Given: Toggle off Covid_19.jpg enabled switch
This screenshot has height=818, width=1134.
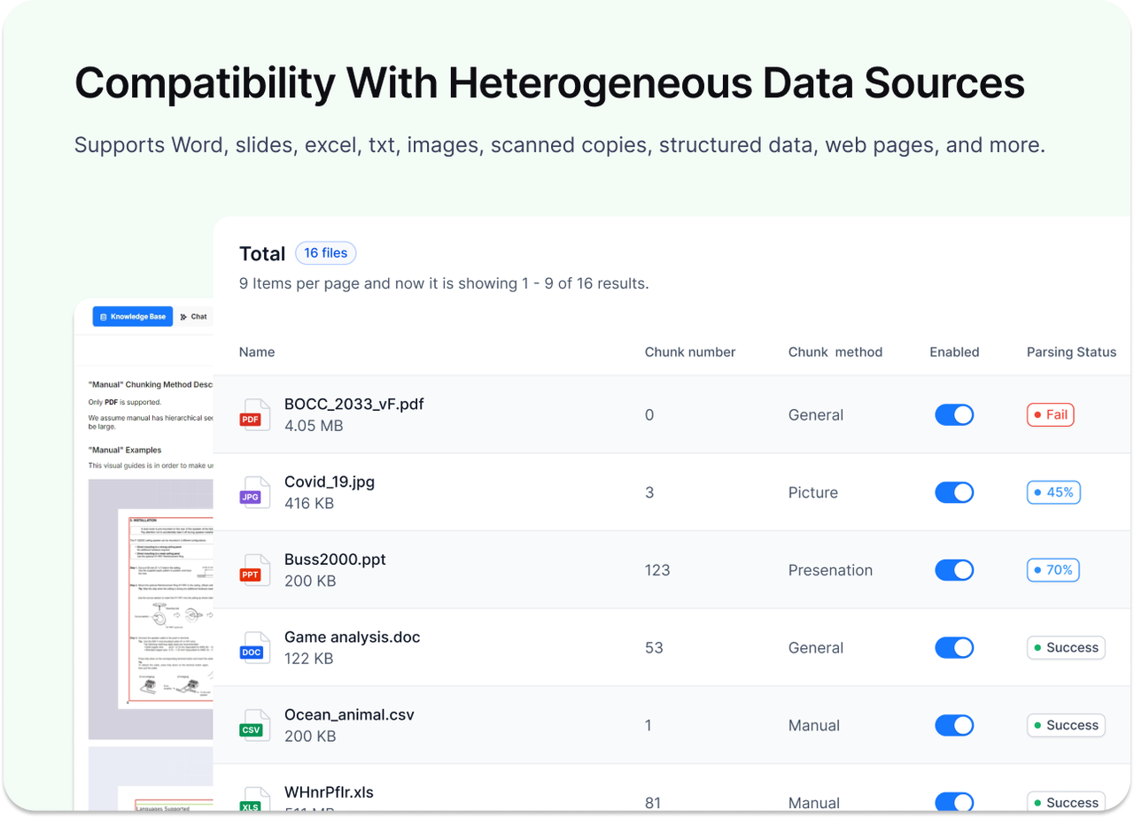Looking at the screenshot, I should pos(954,492).
